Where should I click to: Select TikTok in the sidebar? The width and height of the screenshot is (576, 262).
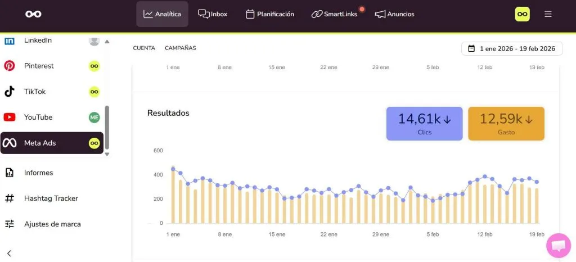pos(52,92)
